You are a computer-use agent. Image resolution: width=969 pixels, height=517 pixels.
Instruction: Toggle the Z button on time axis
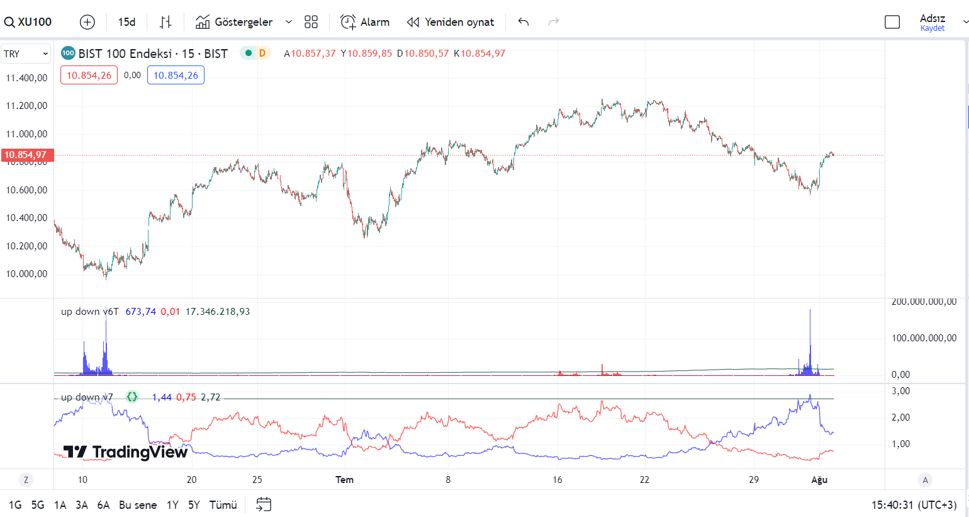[26, 480]
